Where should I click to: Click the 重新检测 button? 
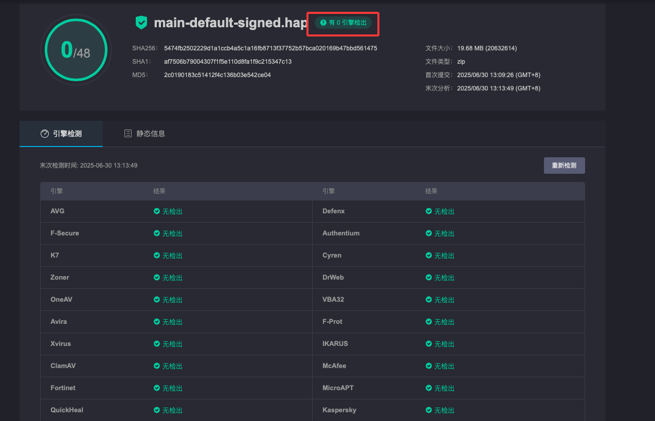[564, 166]
